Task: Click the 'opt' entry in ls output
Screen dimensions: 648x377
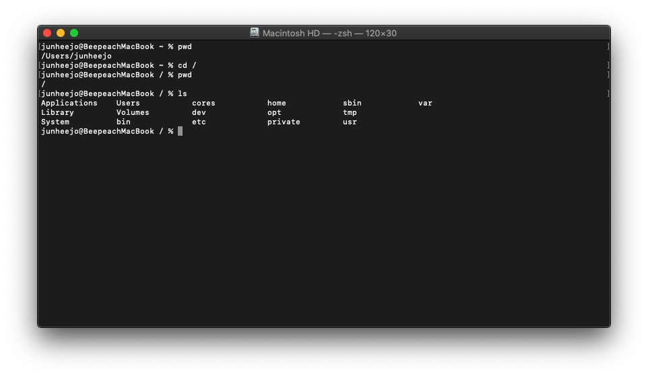Action: point(274,113)
